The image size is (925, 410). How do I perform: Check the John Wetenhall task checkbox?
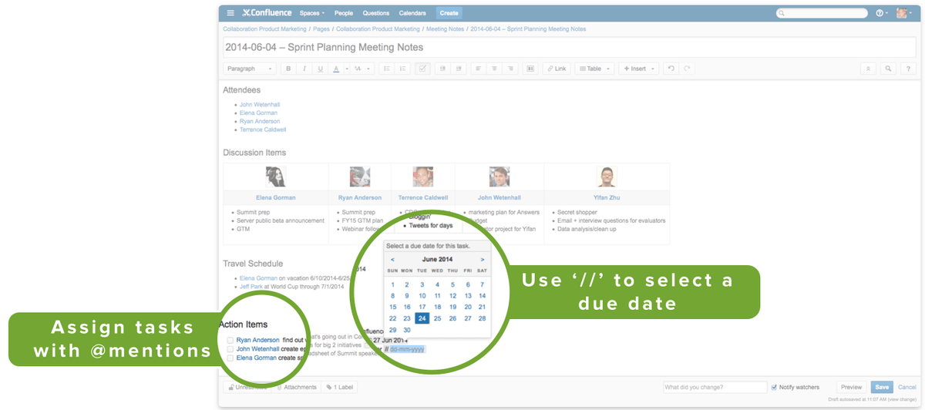point(230,349)
